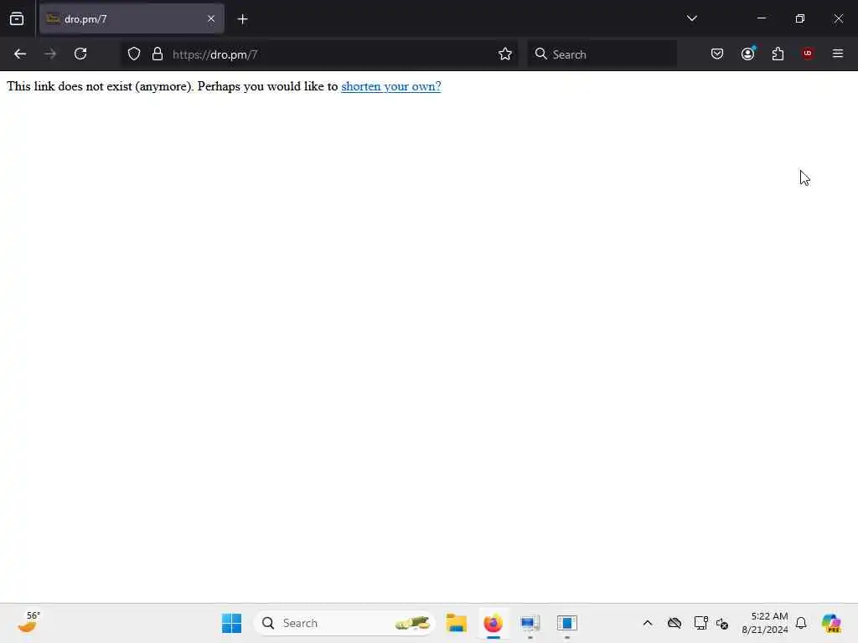Open the tracking protection shield panel
This screenshot has width=858, height=643.
[x=134, y=54]
